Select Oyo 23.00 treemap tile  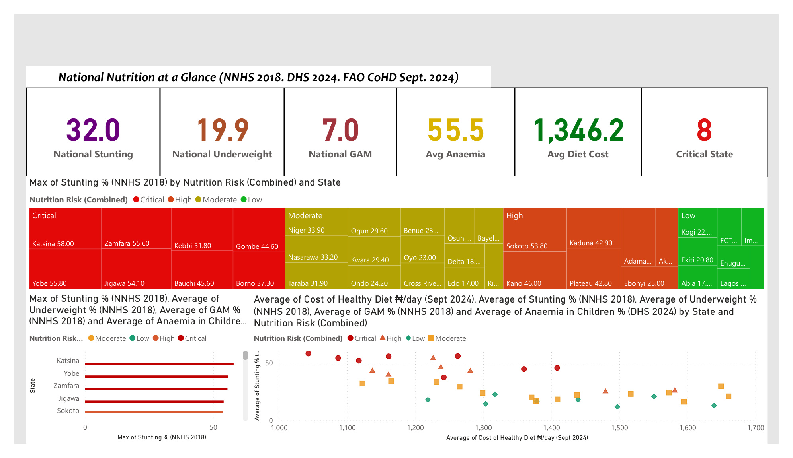point(422,249)
